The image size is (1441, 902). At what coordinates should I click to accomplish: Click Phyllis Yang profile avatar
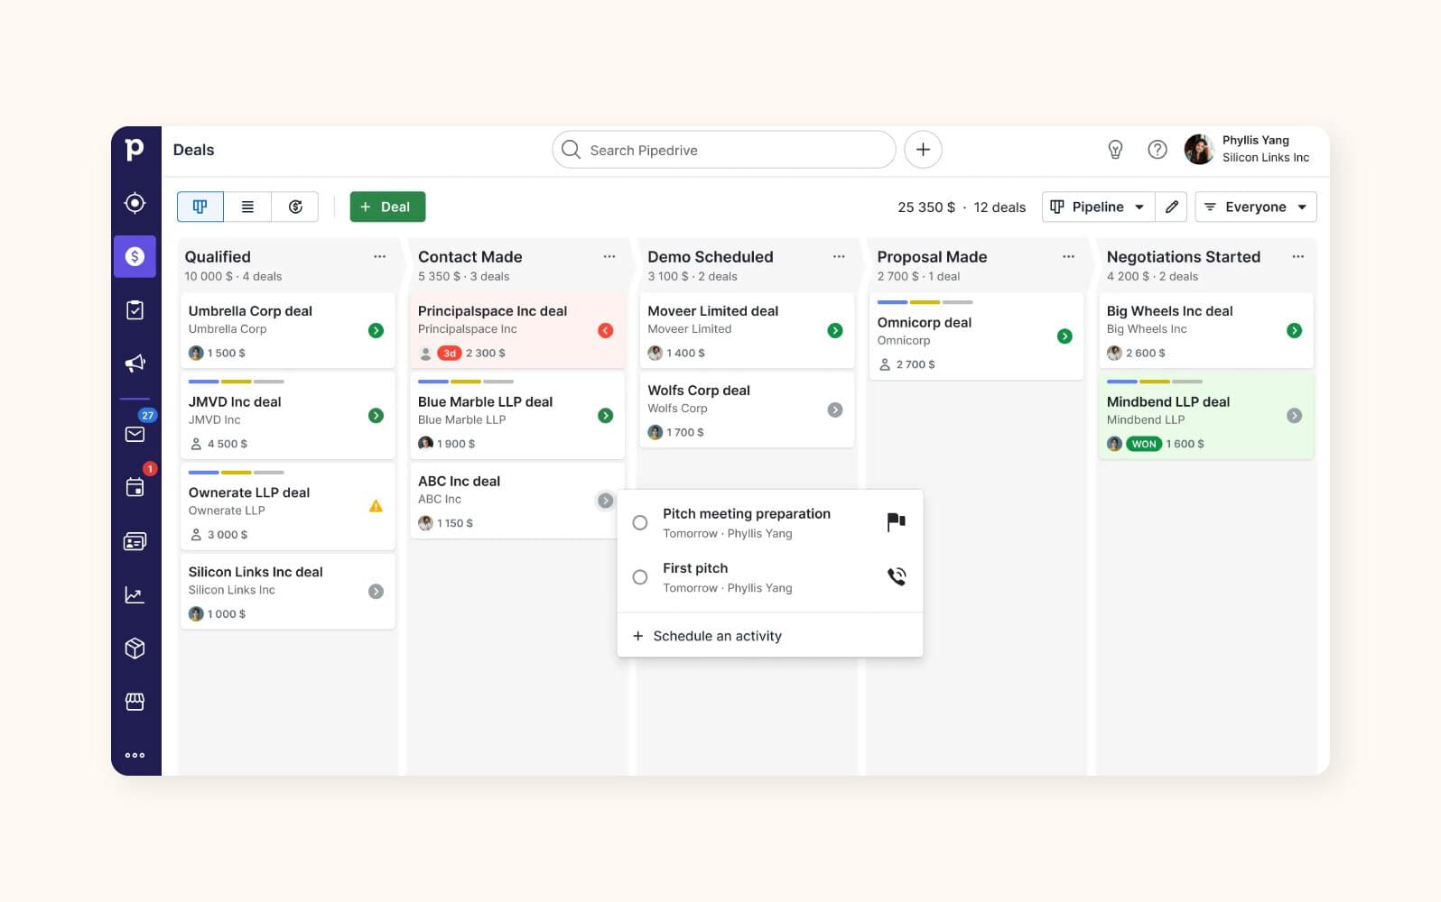(1199, 150)
